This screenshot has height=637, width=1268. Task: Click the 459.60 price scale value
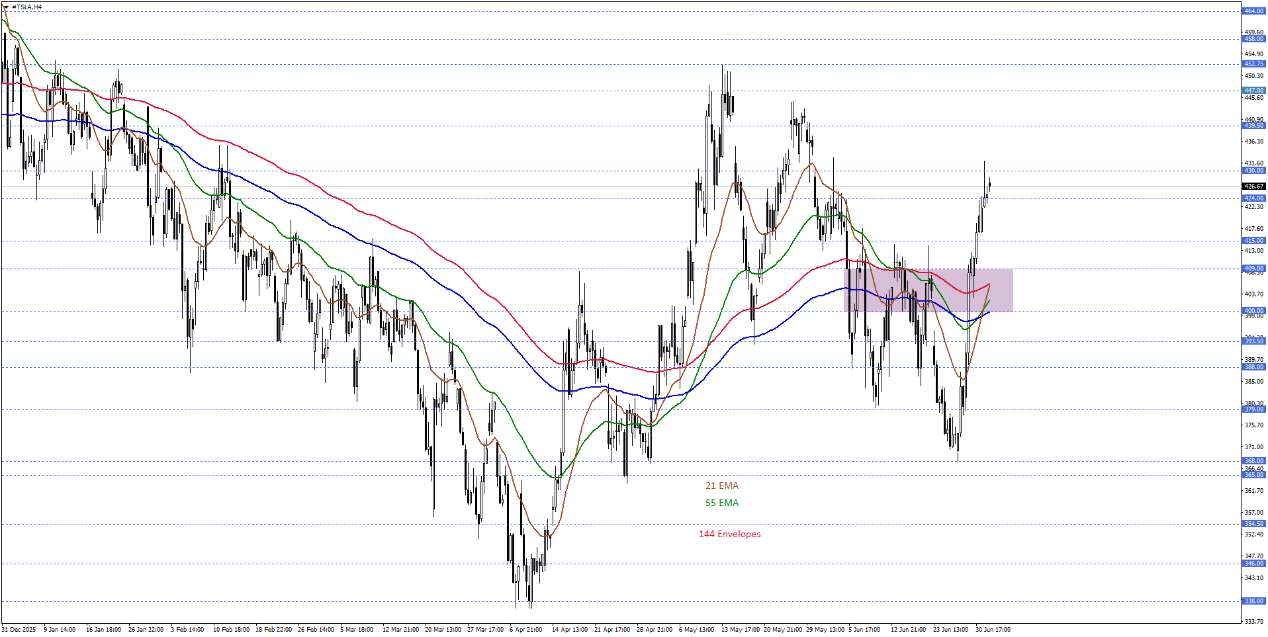click(x=1253, y=32)
